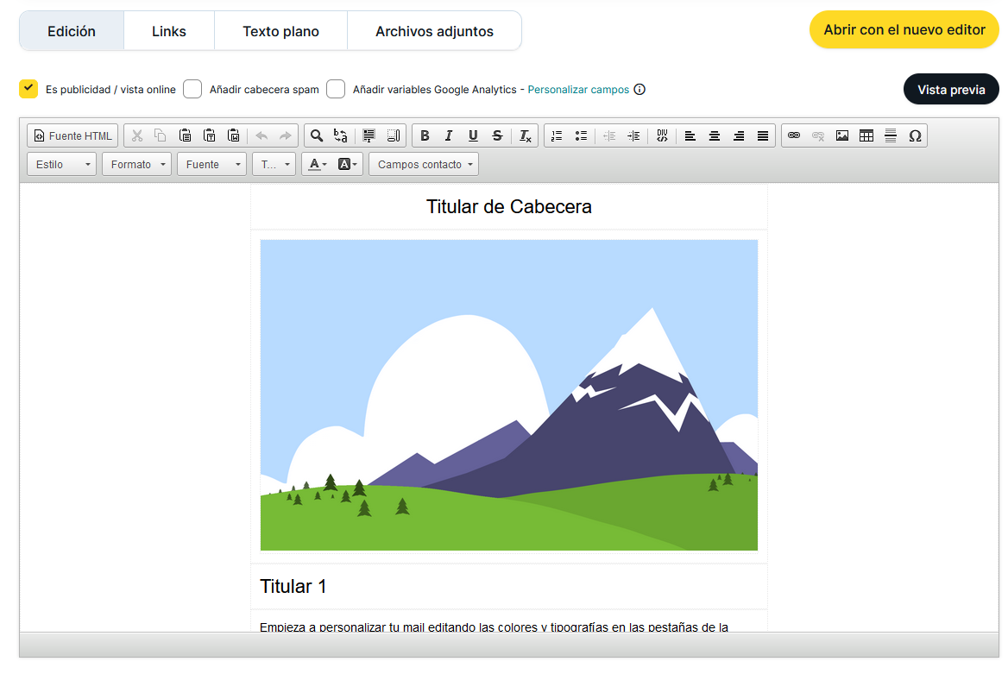Click Abrir con el nuevo editor
The height and width of the screenshot is (674, 1008).
(904, 29)
